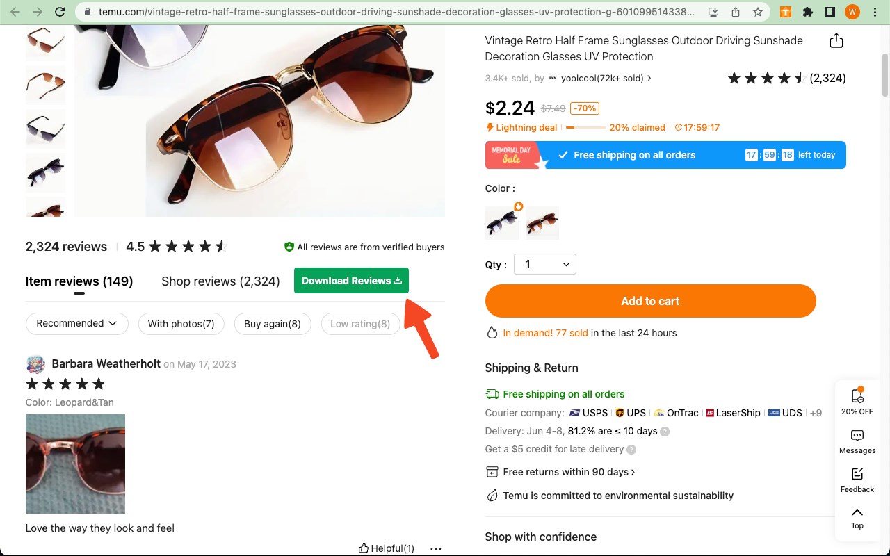Open the review photo thumbnail
The image size is (890, 556).
75,464
